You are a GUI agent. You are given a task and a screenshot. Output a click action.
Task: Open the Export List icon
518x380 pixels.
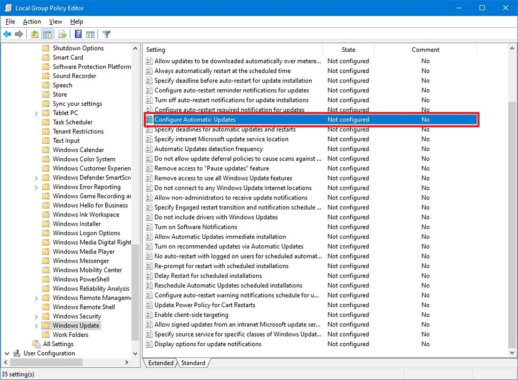tap(61, 34)
